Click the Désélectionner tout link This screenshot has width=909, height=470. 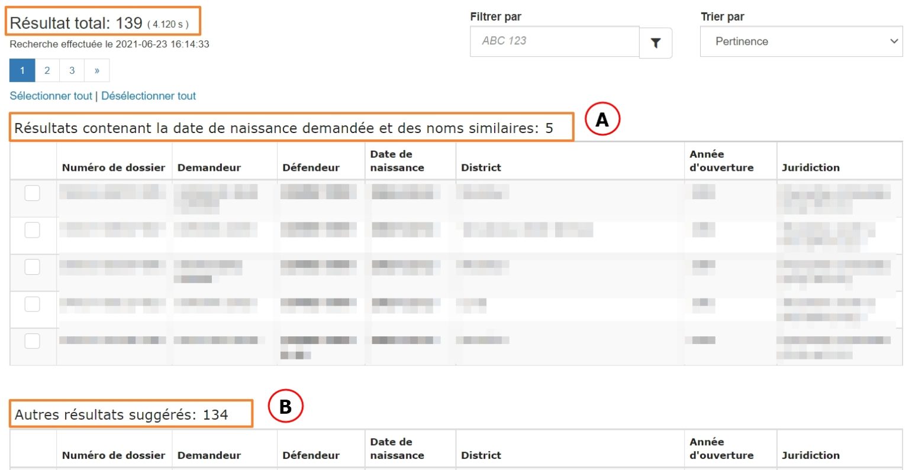point(148,95)
